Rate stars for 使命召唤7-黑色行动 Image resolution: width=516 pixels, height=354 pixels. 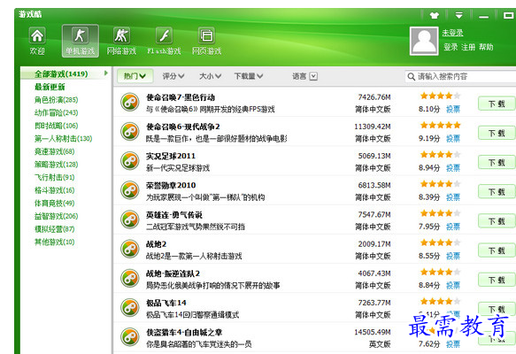440,96
